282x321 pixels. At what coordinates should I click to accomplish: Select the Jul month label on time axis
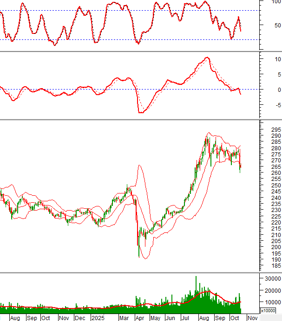tap(186, 318)
